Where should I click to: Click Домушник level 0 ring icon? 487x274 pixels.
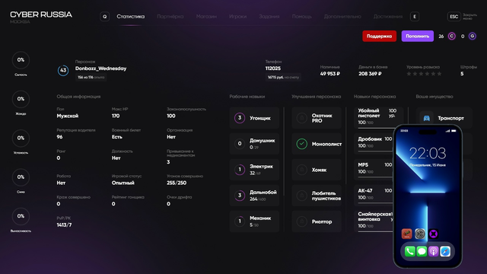pyautogui.click(x=240, y=144)
